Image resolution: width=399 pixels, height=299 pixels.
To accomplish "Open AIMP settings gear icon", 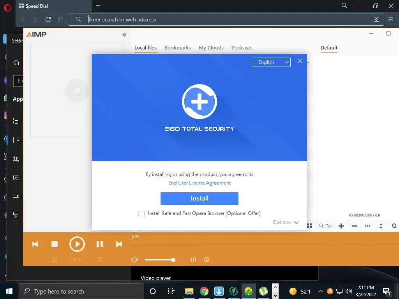I will 124,35.
